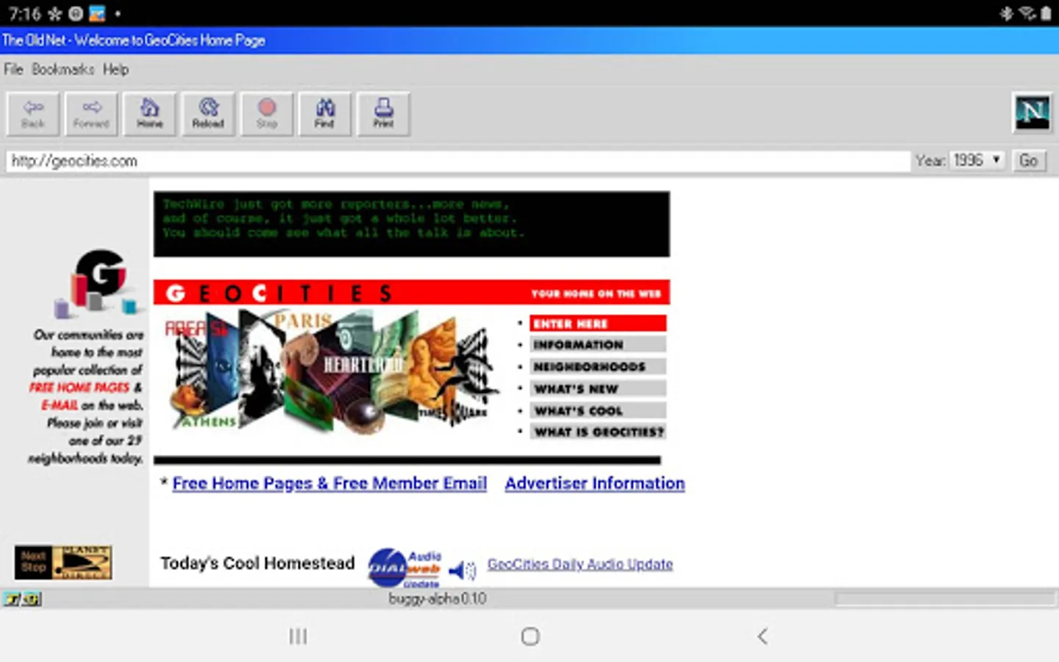Screen dimensions: 1059x662
Task: Tap the Android back arrow
Action: point(763,636)
